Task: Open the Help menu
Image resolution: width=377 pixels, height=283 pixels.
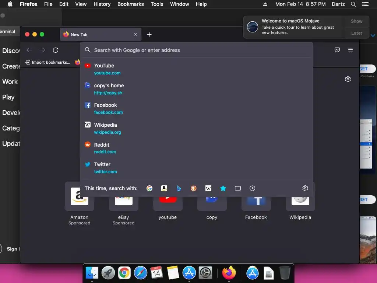Action: (201, 4)
